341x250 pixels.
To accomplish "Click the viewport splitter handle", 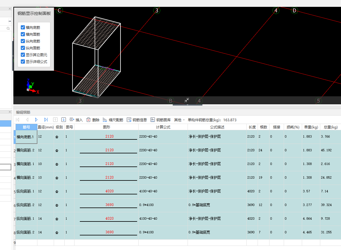I will 188,105.
